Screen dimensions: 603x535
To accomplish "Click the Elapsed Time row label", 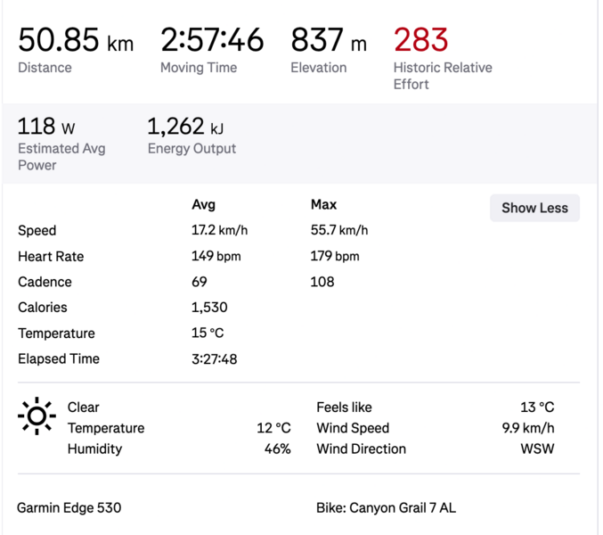I will [x=59, y=358].
